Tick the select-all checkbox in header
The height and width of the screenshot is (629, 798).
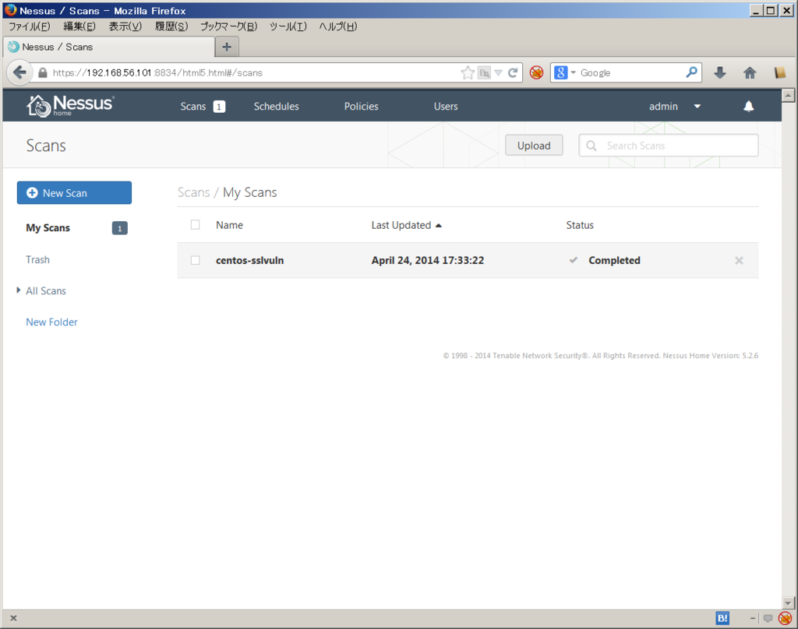[x=195, y=225]
